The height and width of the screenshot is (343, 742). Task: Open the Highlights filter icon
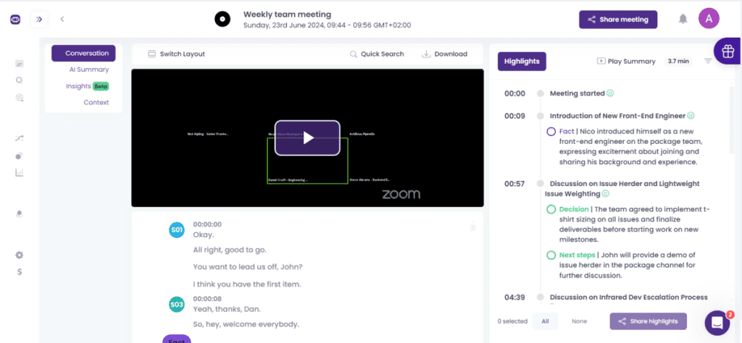(x=708, y=62)
